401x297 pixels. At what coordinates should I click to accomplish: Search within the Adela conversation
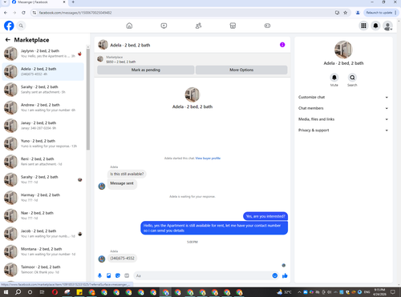(x=352, y=78)
